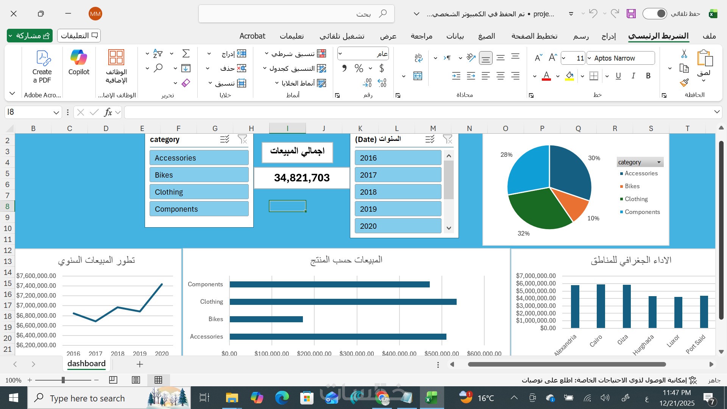Filter by Bikes in category slicer
This screenshot has width=727, height=409.
coord(199,175)
